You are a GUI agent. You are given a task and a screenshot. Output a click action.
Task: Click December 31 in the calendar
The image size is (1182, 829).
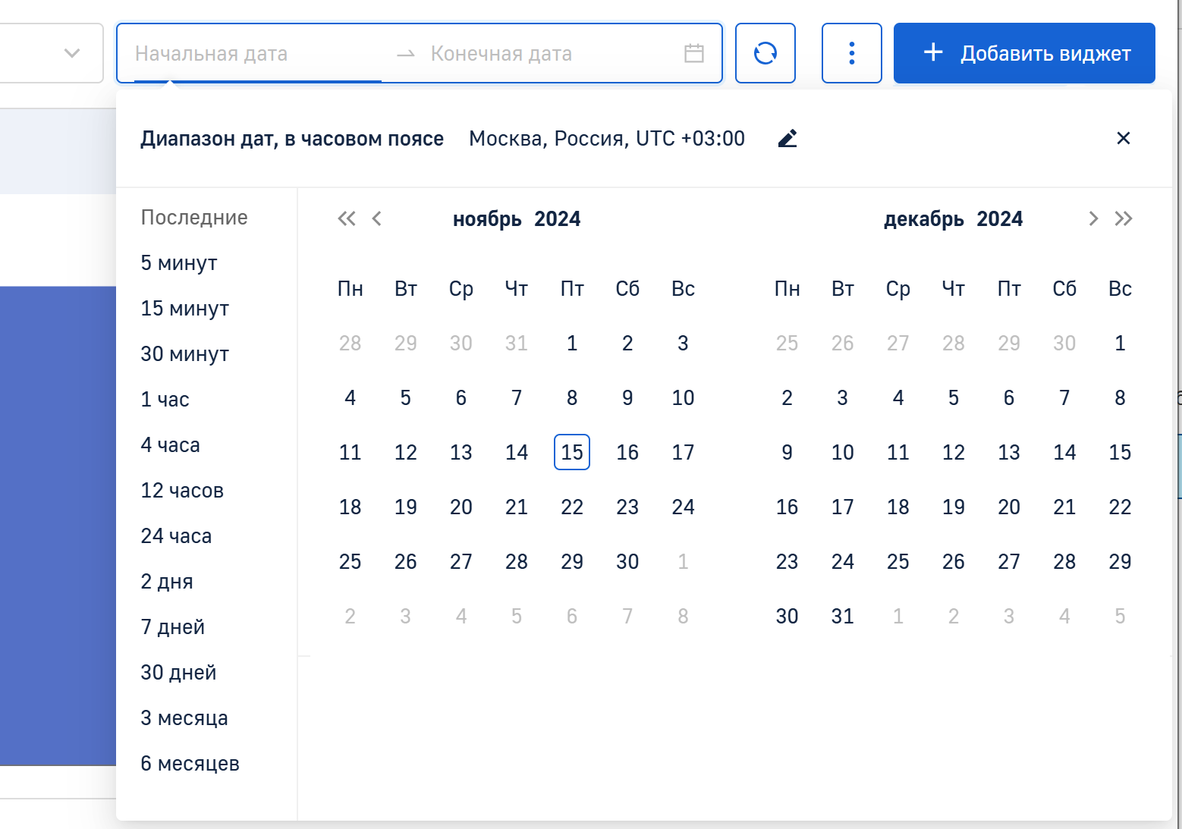(842, 617)
